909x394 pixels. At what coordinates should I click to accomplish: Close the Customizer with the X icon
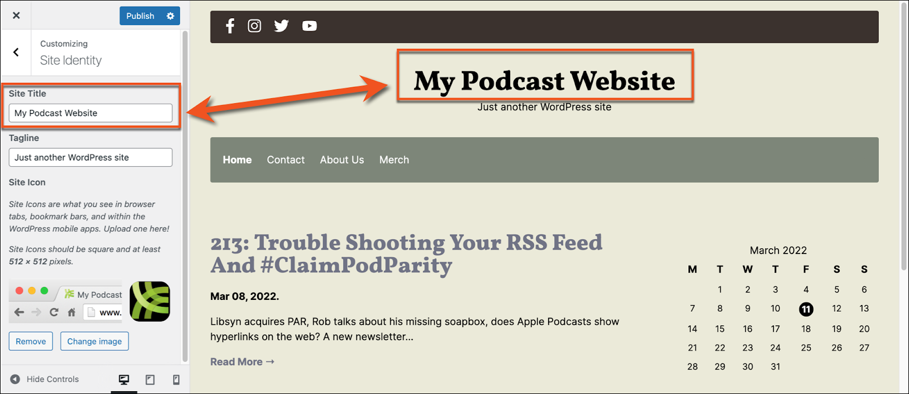(16, 15)
